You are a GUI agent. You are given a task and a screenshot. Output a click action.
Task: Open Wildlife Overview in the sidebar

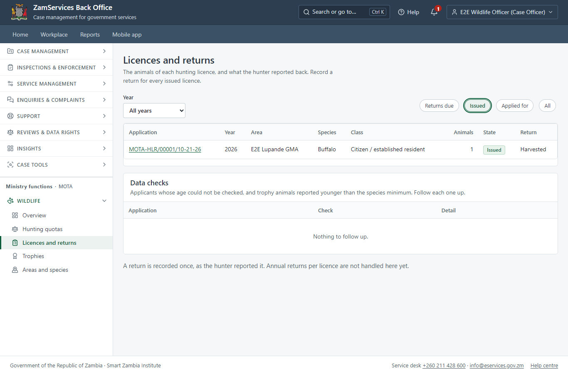click(x=57, y=215)
